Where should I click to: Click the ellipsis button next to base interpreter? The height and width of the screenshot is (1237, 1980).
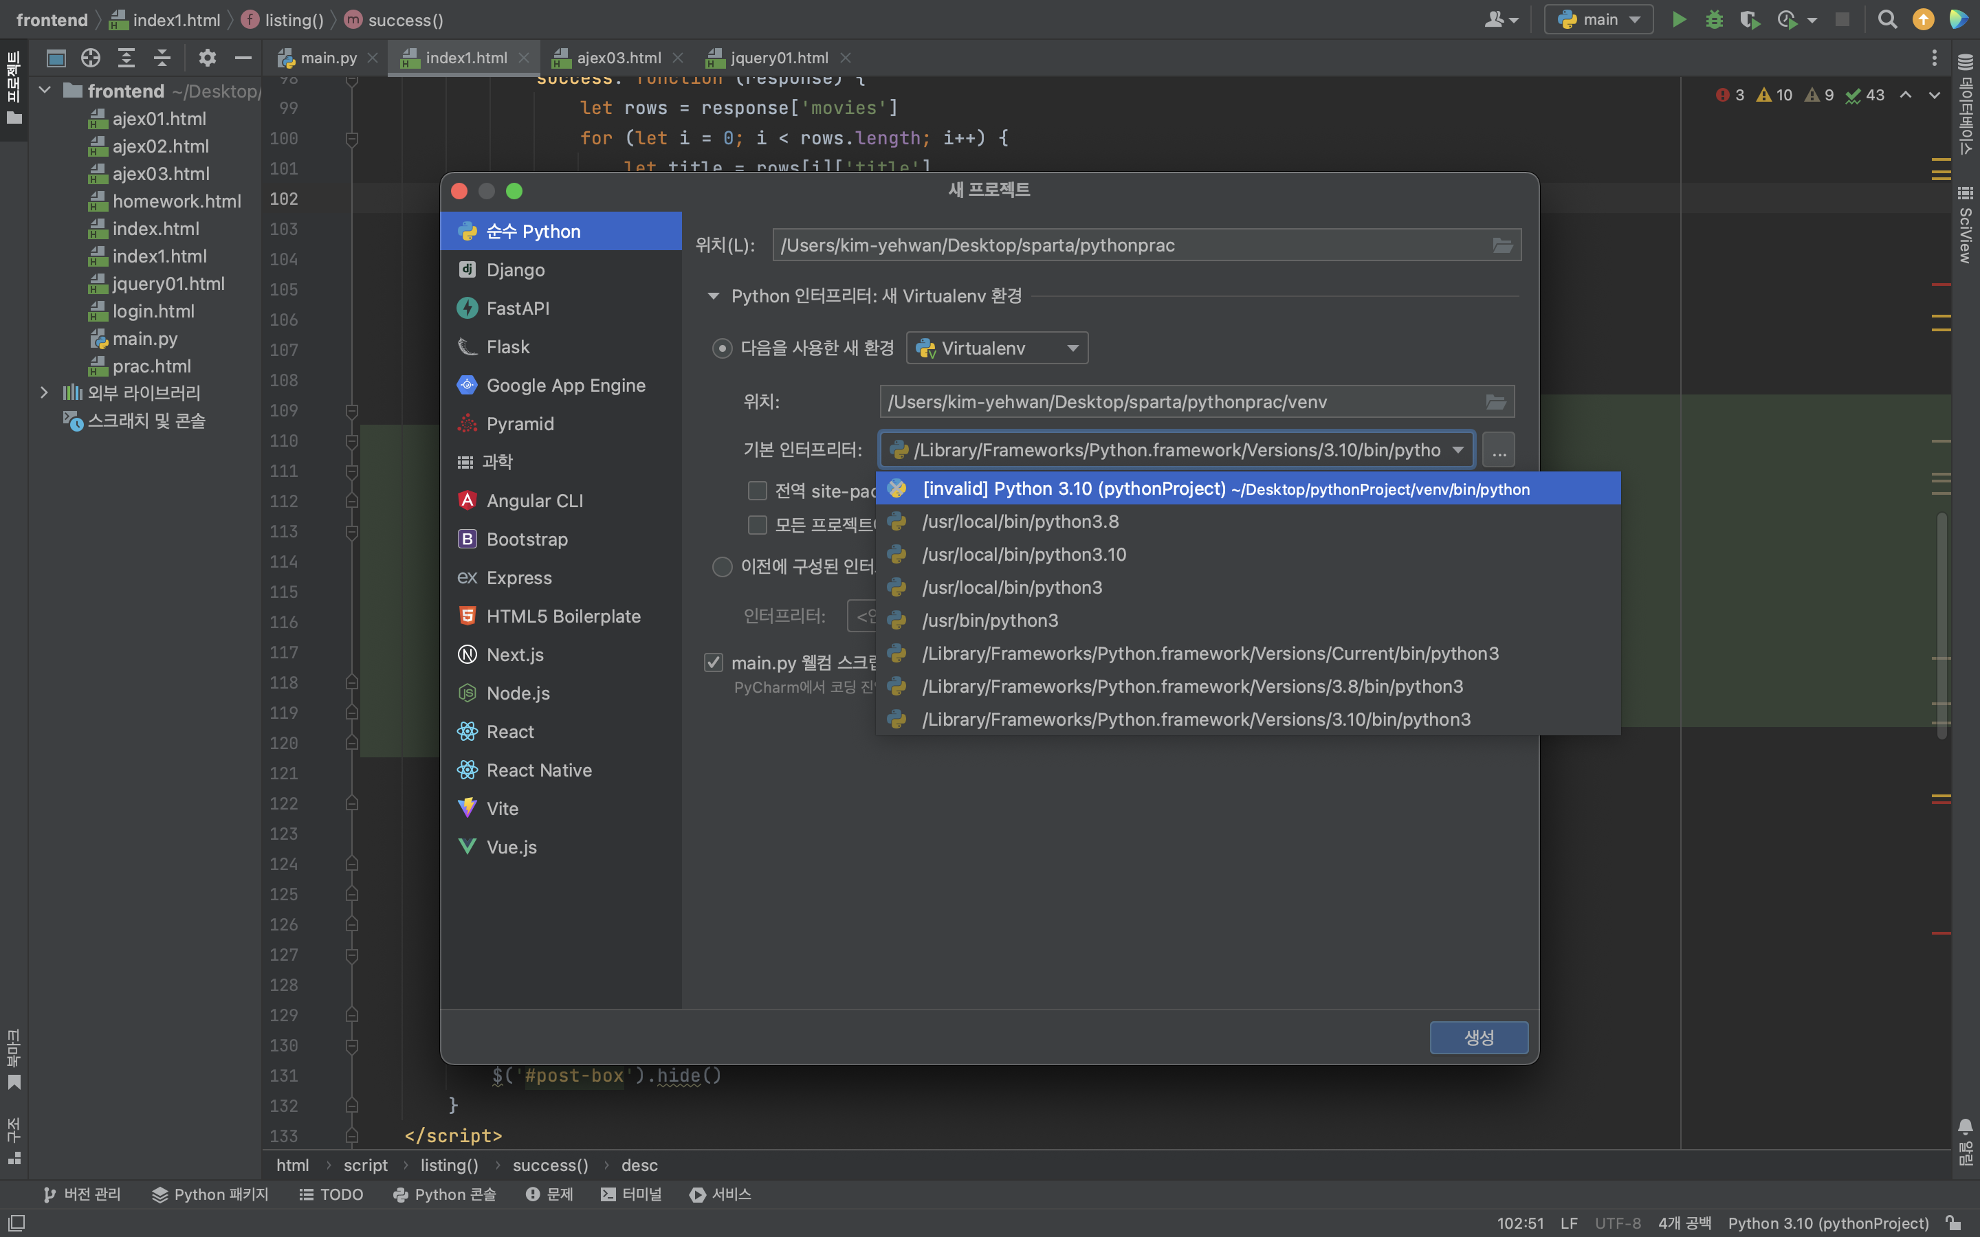coord(1498,450)
